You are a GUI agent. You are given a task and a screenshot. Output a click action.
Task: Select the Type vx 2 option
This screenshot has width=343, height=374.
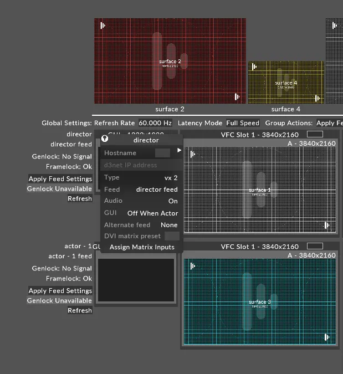coord(171,178)
